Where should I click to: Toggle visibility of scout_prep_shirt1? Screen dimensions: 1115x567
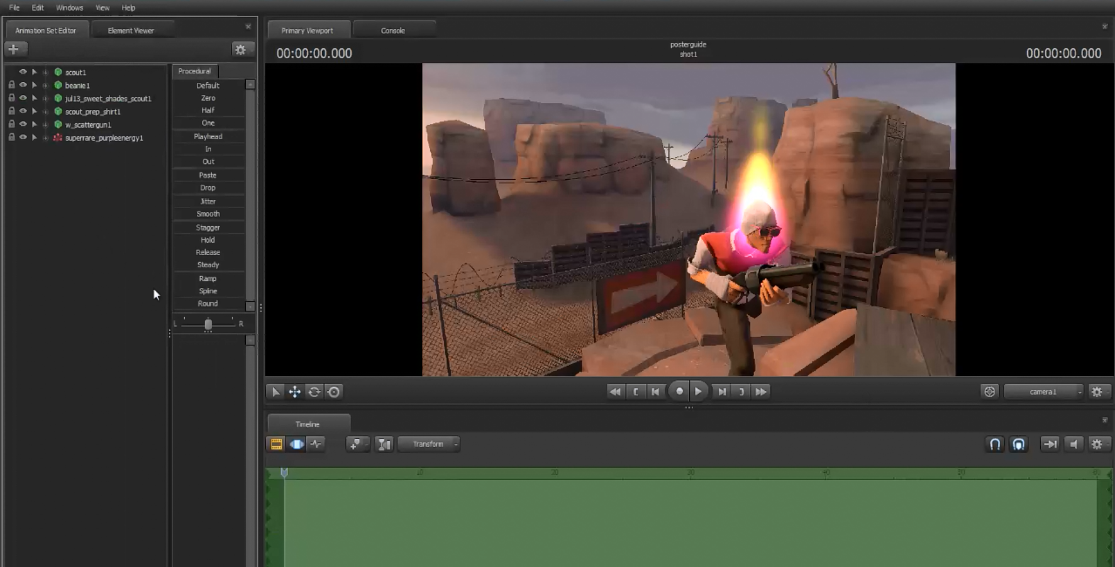23,111
